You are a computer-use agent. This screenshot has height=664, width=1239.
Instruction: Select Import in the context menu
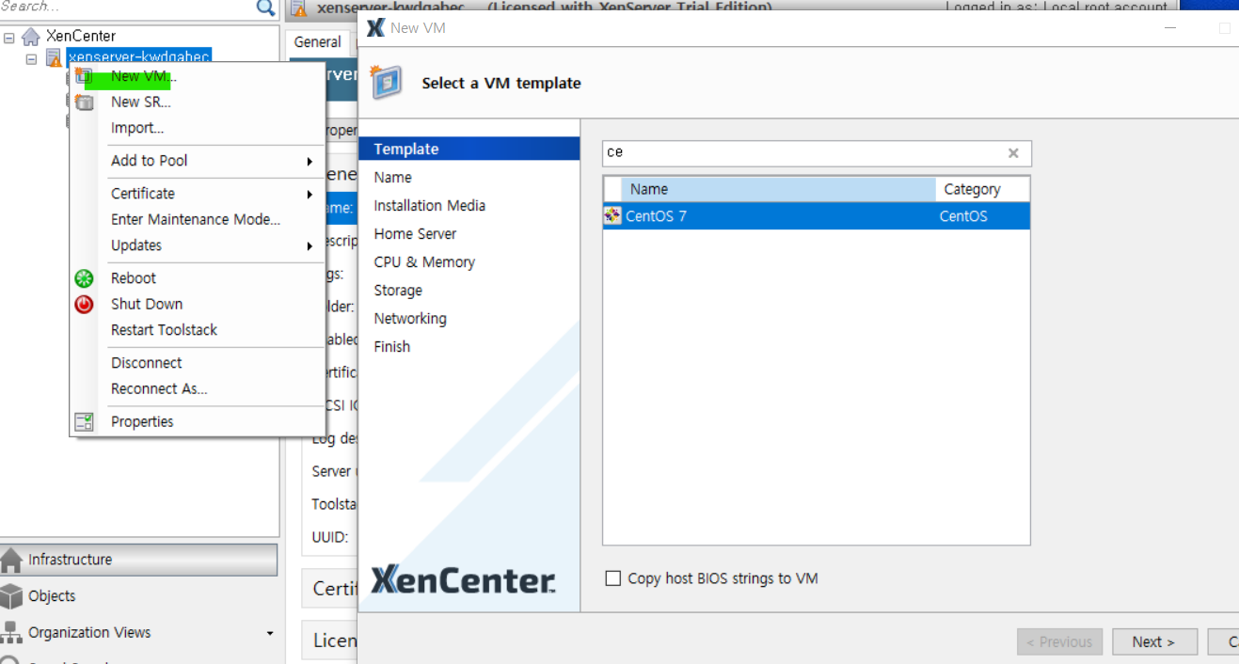point(137,128)
